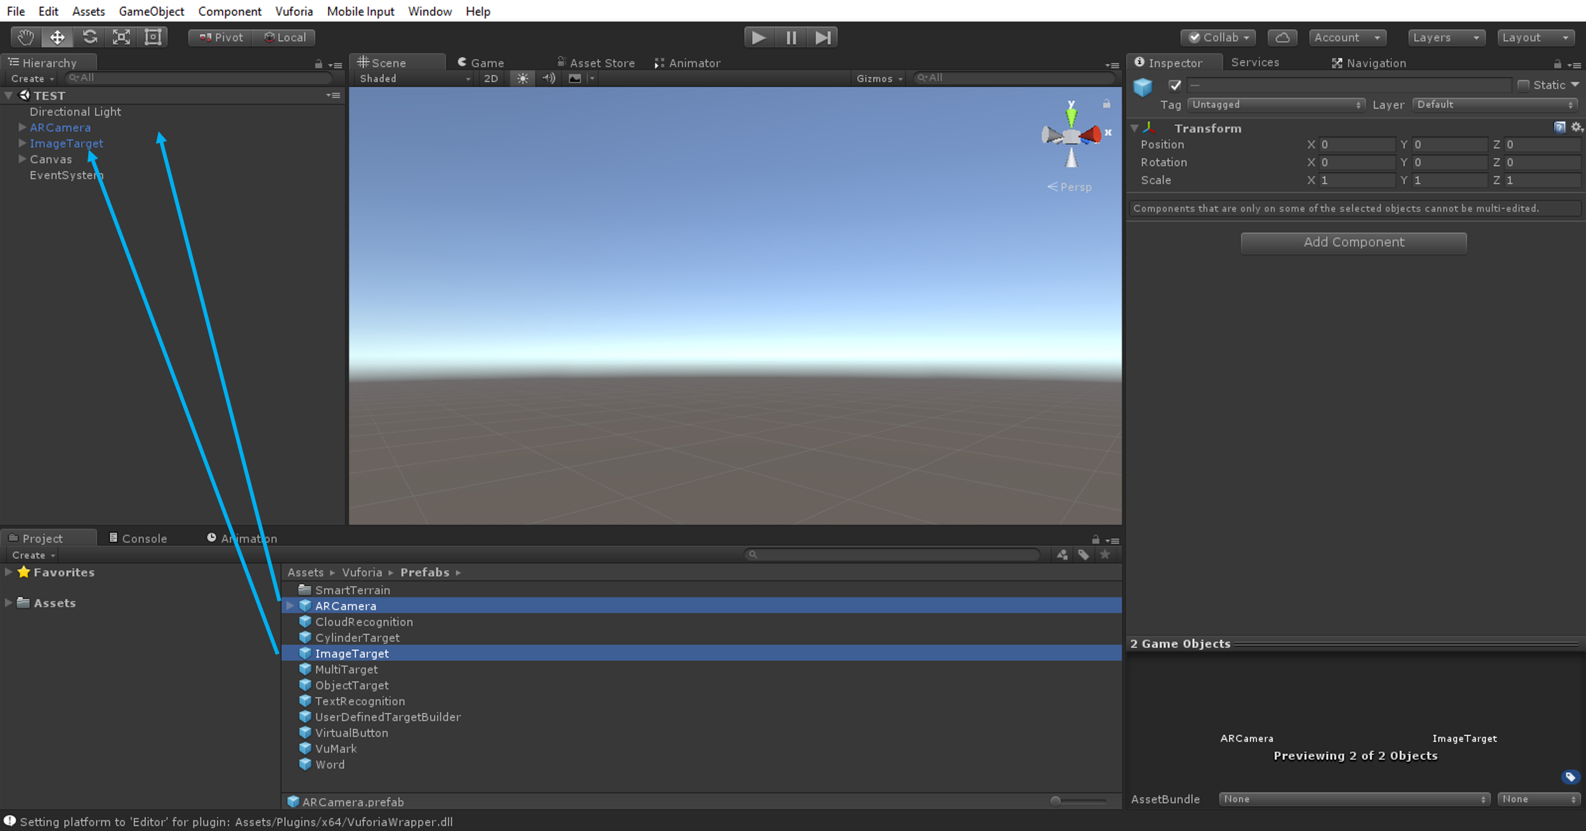Screen dimensions: 1586x831
Task: Select the Rect transform tool
Action: [x=153, y=37]
